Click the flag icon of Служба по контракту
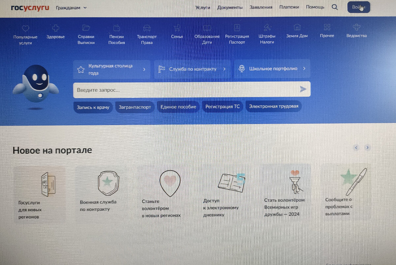396x265 pixels. point(162,69)
